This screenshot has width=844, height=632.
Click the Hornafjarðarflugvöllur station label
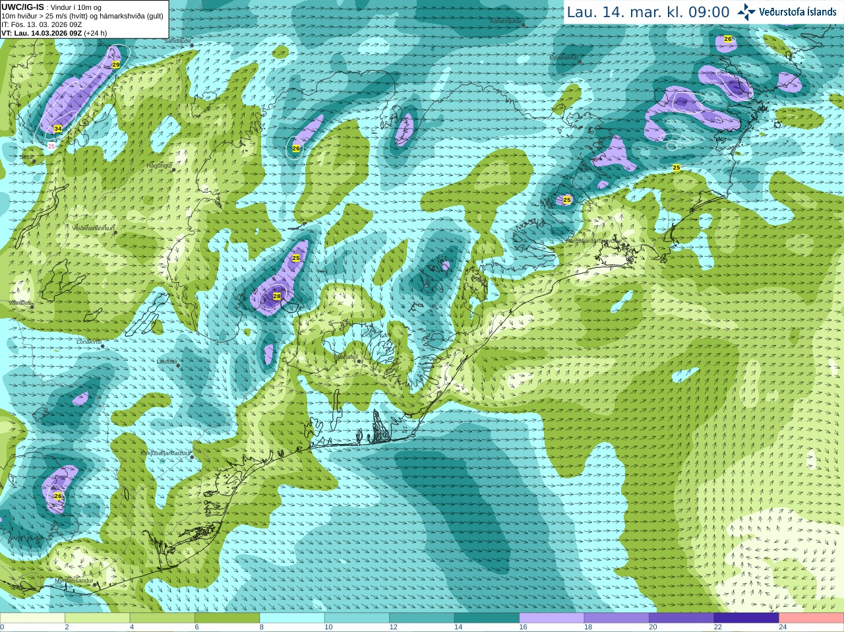pyautogui.click(x=593, y=241)
